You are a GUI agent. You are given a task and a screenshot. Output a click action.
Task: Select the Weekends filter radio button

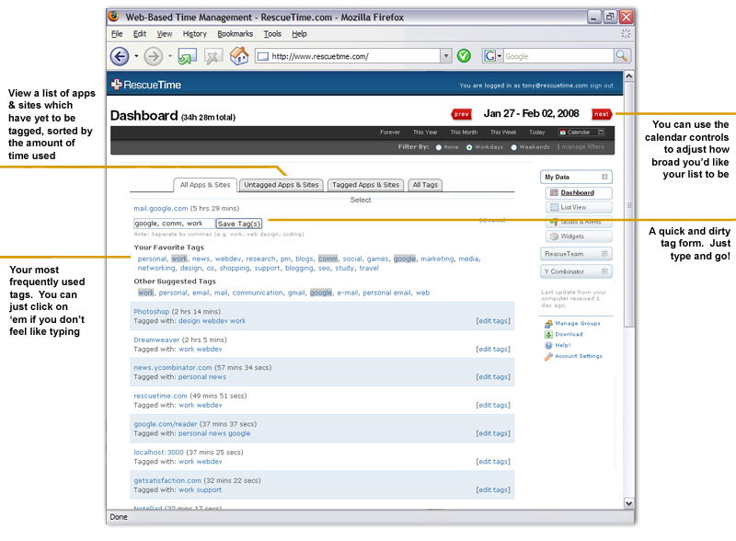click(x=514, y=147)
